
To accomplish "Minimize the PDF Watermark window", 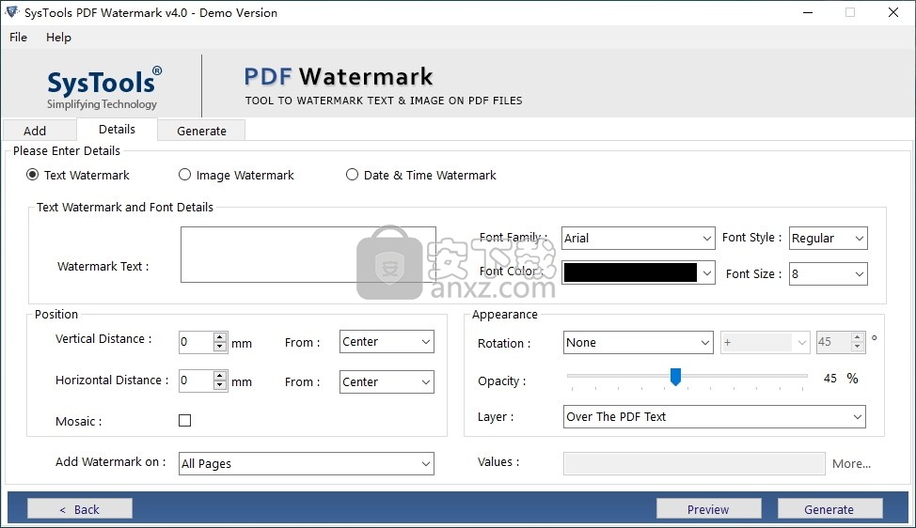I will [x=808, y=12].
